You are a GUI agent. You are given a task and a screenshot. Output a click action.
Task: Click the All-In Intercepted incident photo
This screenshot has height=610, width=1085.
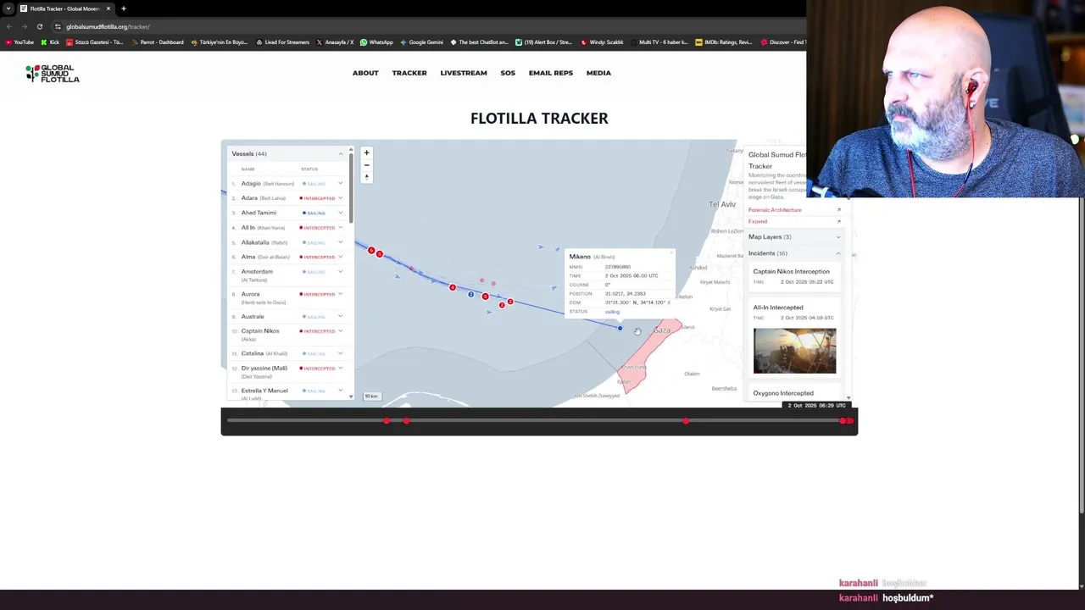click(x=794, y=351)
